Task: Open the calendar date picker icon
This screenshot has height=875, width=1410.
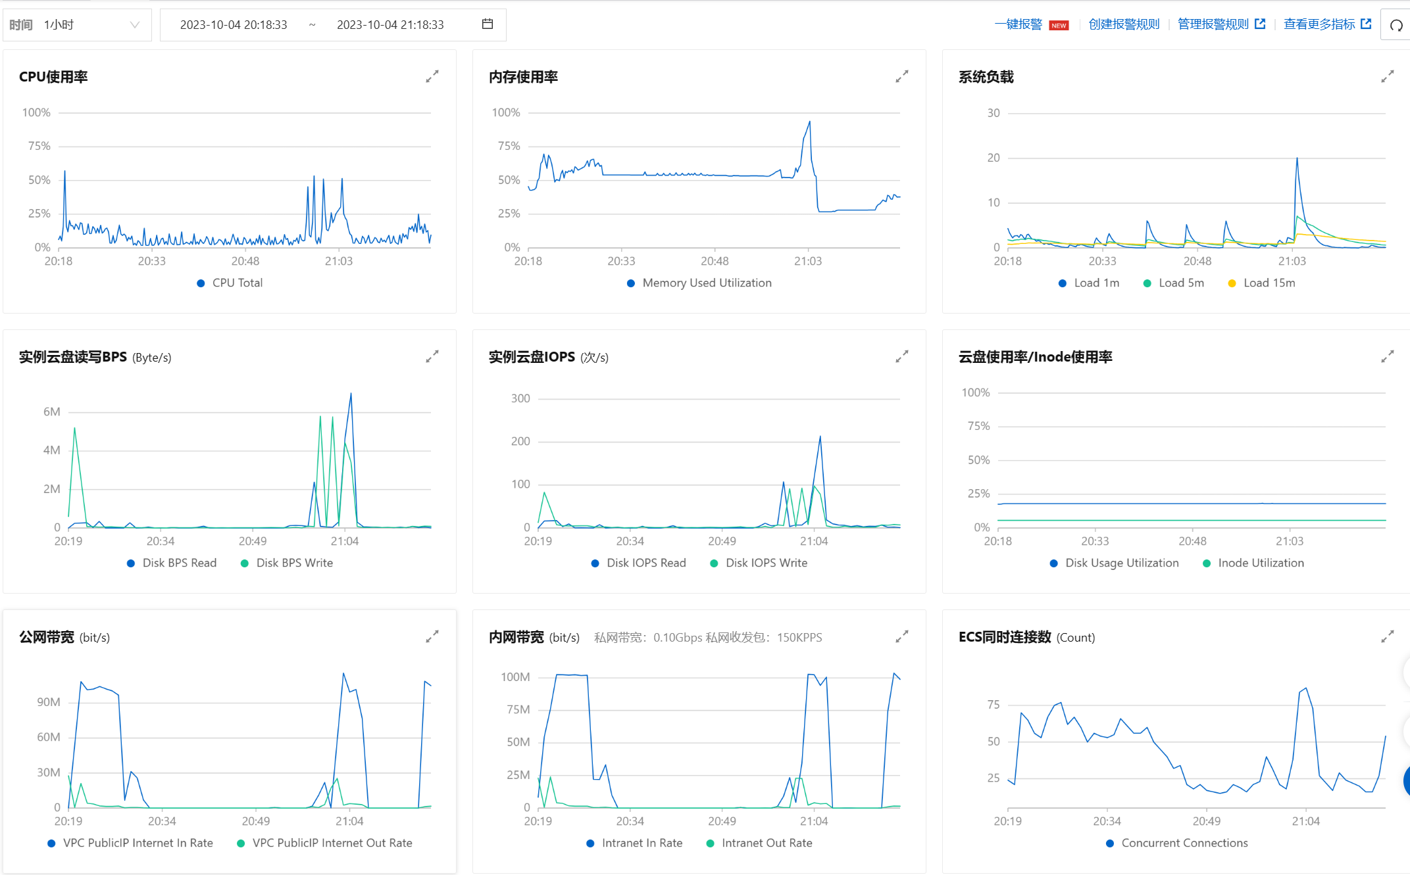Action: pos(488,24)
